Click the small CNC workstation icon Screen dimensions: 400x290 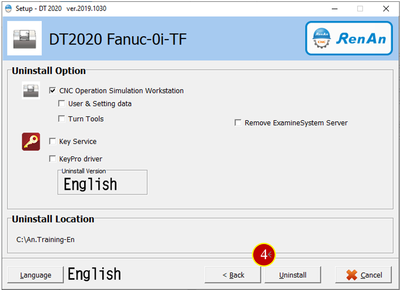(31, 90)
